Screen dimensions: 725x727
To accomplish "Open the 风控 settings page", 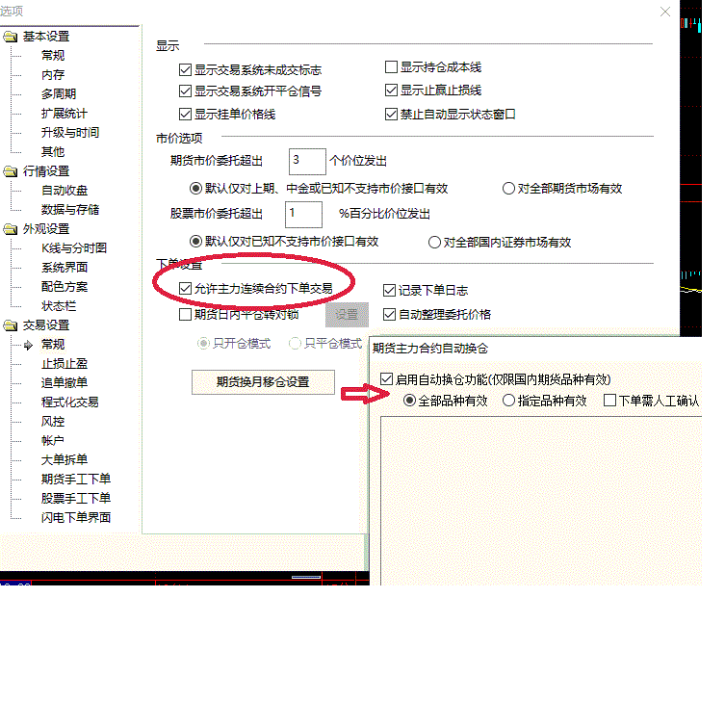I will [x=53, y=422].
